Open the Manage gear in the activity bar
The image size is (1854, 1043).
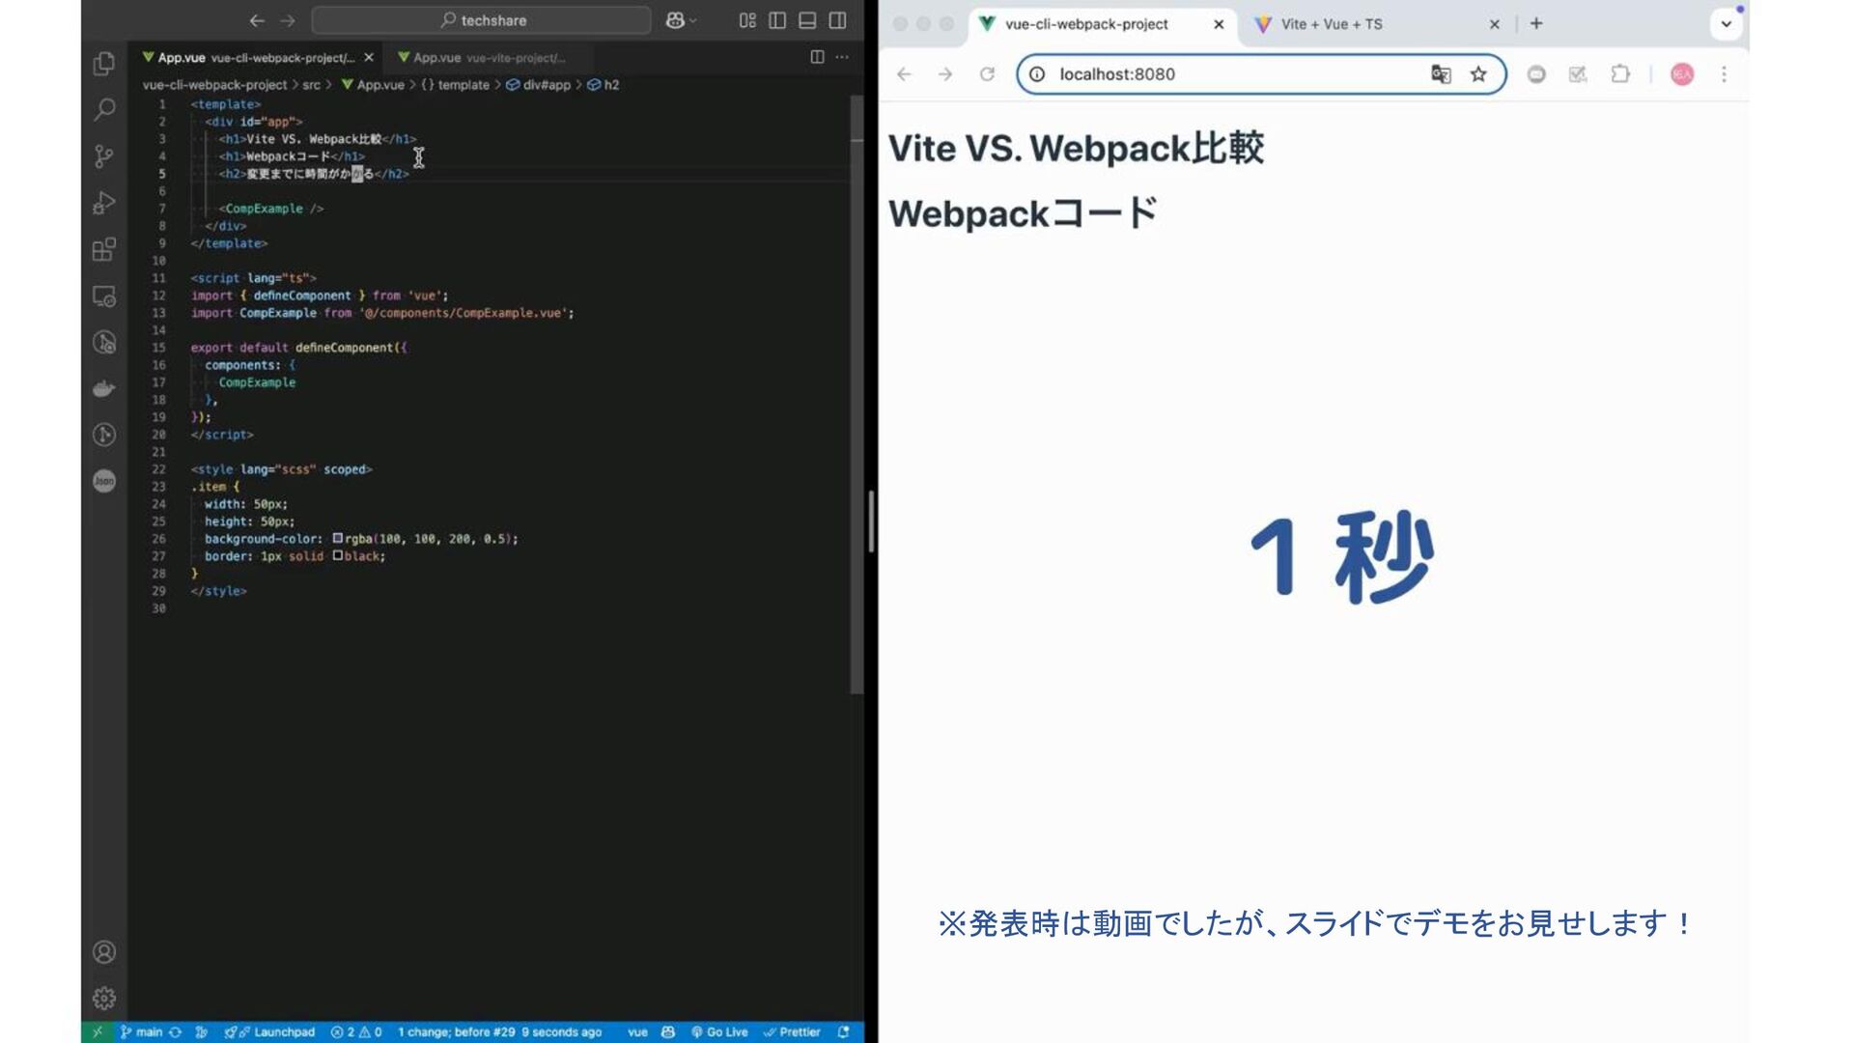coord(104,998)
